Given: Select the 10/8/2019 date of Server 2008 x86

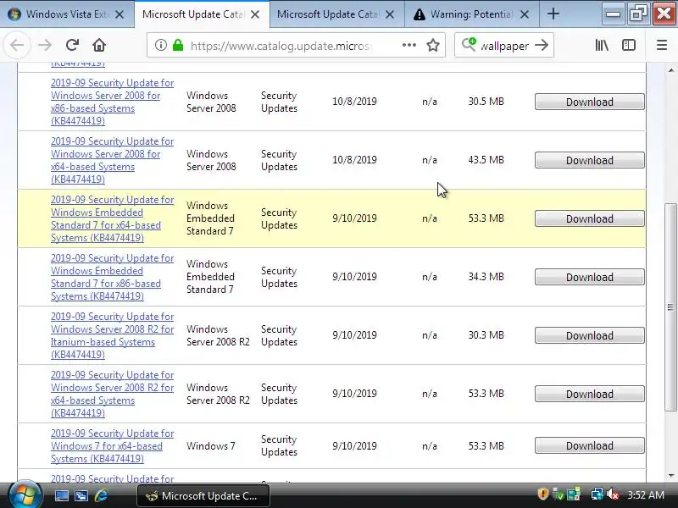Looking at the screenshot, I should click(354, 101).
